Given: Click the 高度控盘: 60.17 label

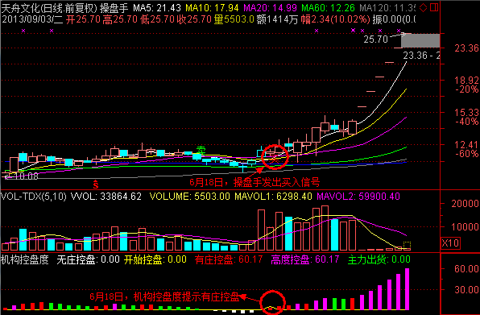Looking at the screenshot, I should click(305, 259).
